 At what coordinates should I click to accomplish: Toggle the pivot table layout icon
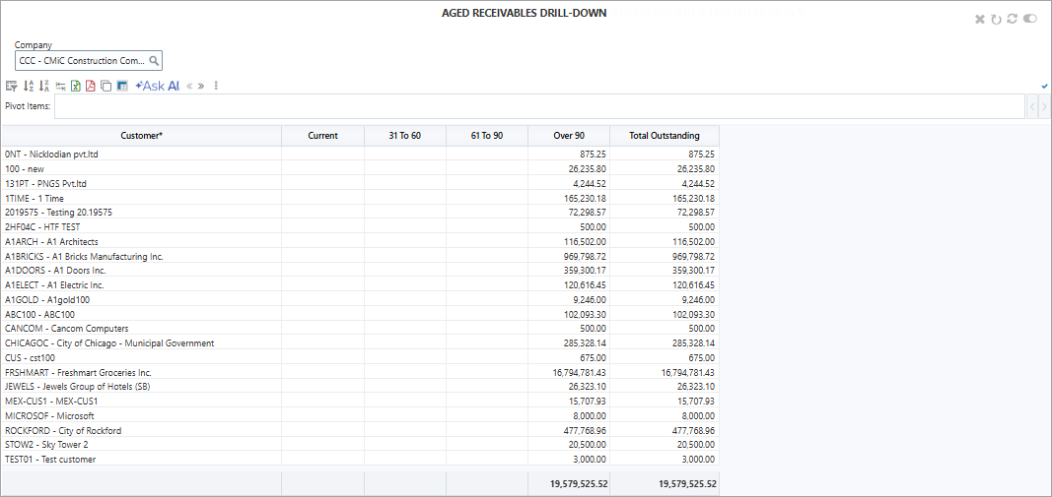tap(122, 86)
